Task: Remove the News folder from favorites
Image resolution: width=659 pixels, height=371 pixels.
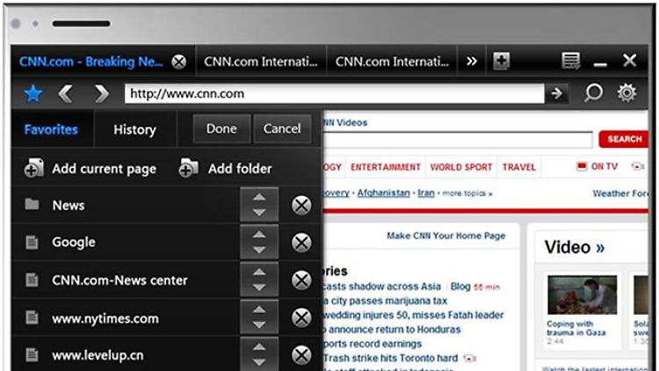Action: pyautogui.click(x=301, y=206)
